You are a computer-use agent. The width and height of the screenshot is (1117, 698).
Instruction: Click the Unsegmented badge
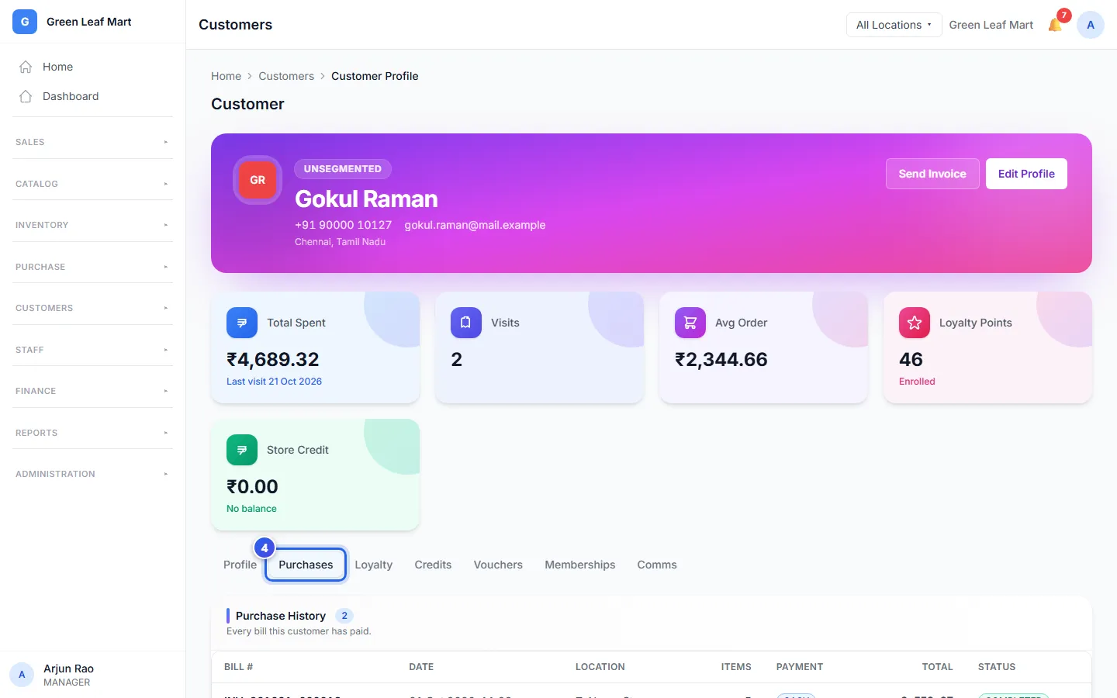(343, 168)
